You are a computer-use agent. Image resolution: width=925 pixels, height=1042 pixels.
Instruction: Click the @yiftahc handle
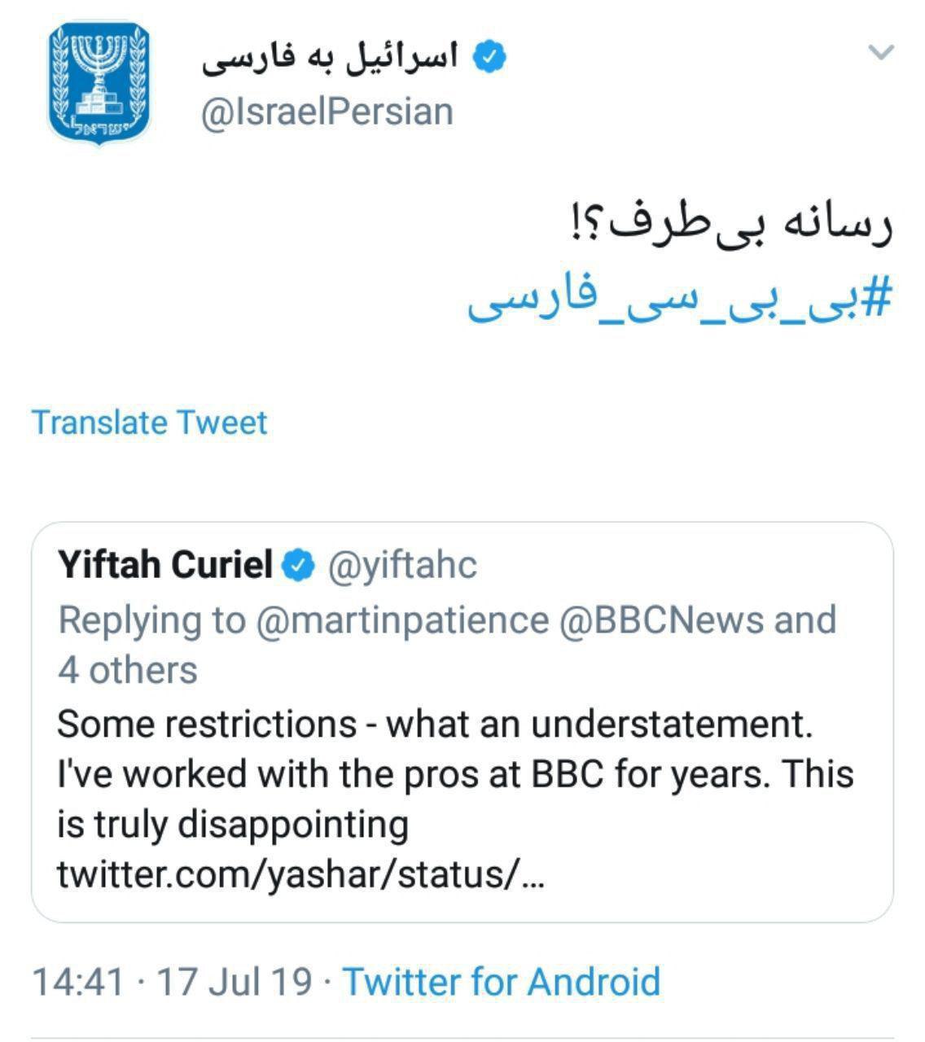[402, 565]
